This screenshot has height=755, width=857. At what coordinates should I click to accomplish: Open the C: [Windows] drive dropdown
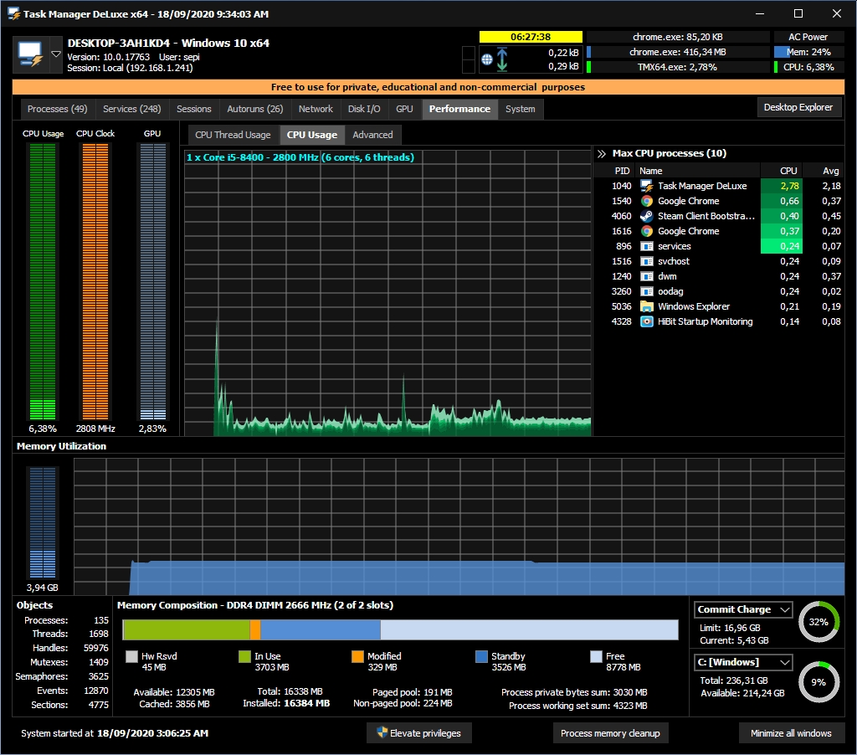(x=743, y=662)
